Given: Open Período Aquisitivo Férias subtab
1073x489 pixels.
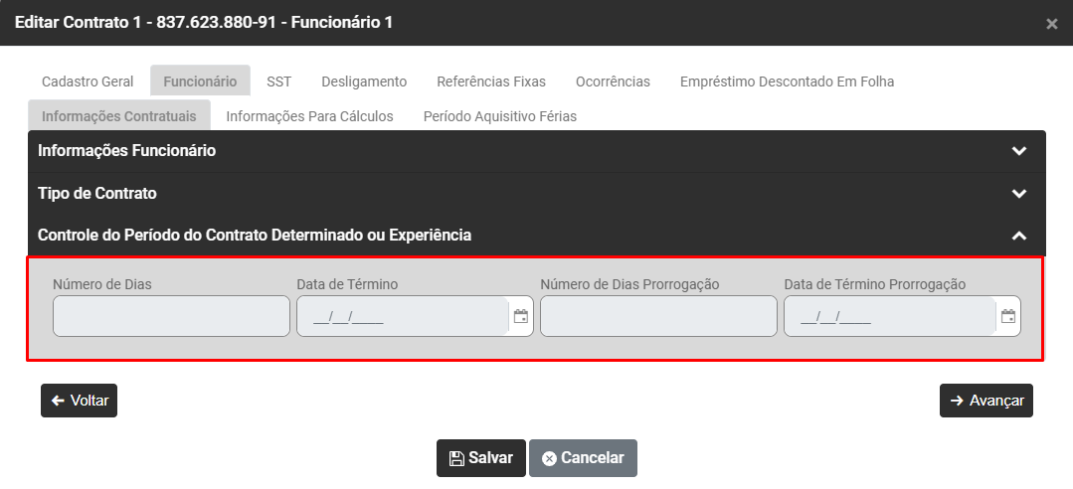Looking at the screenshot, I should [x=499, y=116].
